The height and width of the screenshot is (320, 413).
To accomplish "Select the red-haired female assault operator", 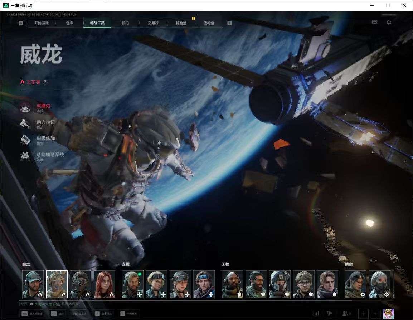I will coord(105,284).
